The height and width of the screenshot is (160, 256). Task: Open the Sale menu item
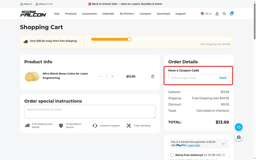point(57,14)
